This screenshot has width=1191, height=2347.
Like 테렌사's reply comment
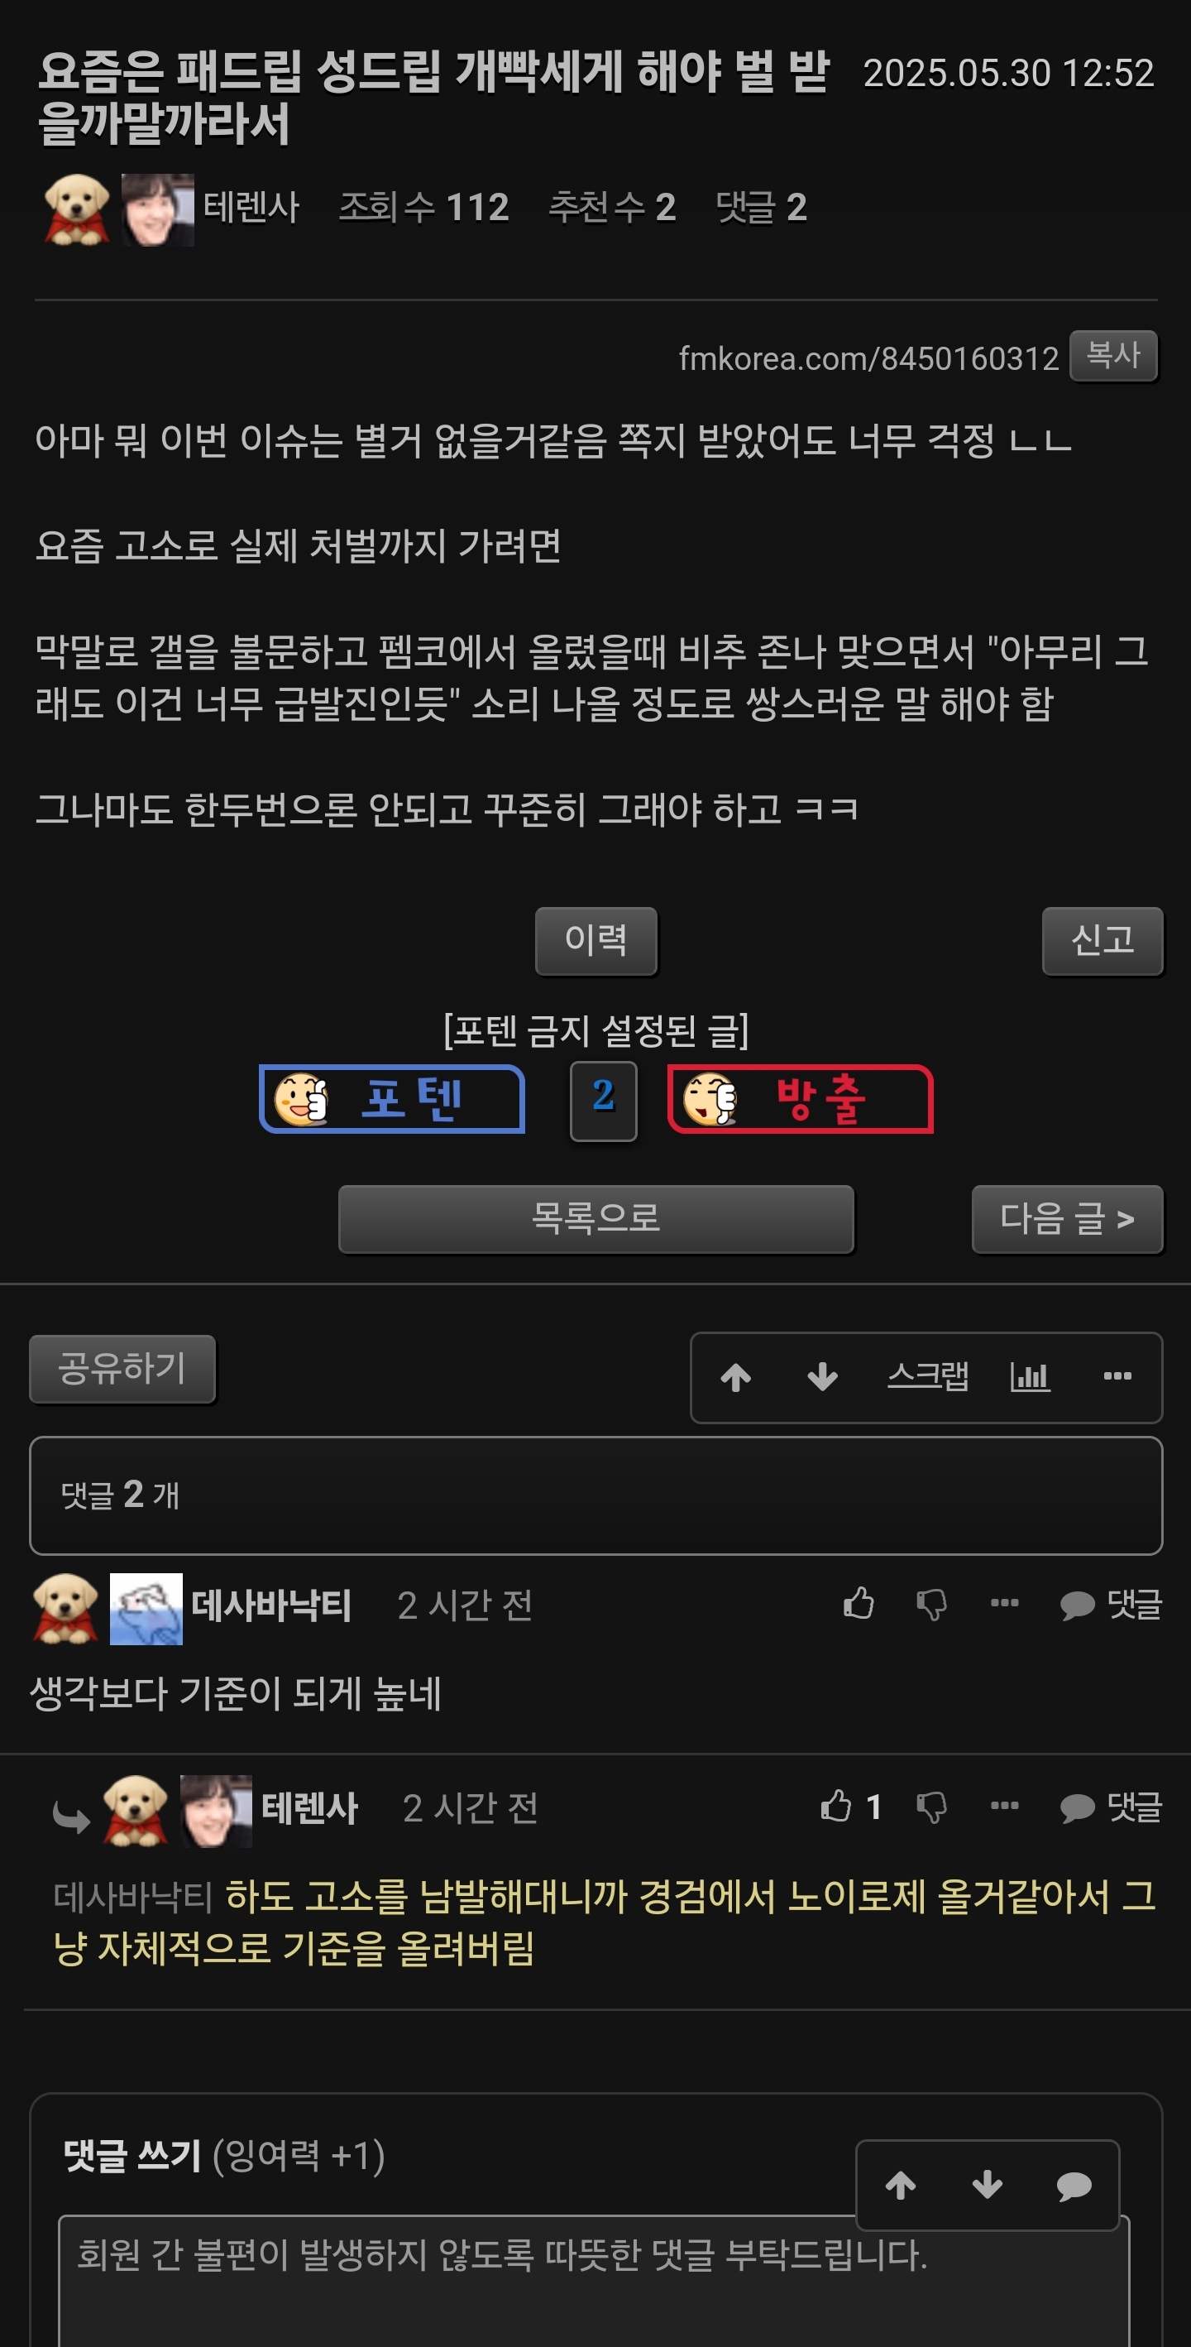(849, 1806)
